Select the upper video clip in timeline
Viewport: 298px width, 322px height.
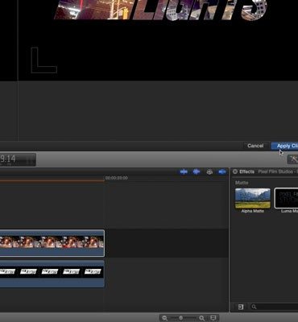point(52,243)
